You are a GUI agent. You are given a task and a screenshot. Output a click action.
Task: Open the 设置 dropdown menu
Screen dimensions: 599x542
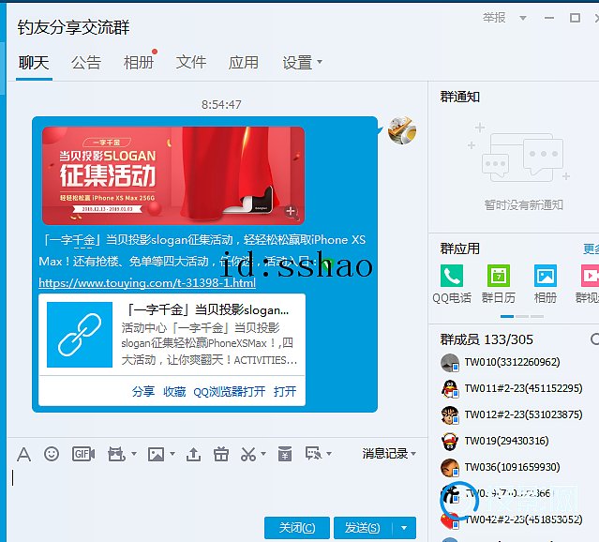(302, 63)
